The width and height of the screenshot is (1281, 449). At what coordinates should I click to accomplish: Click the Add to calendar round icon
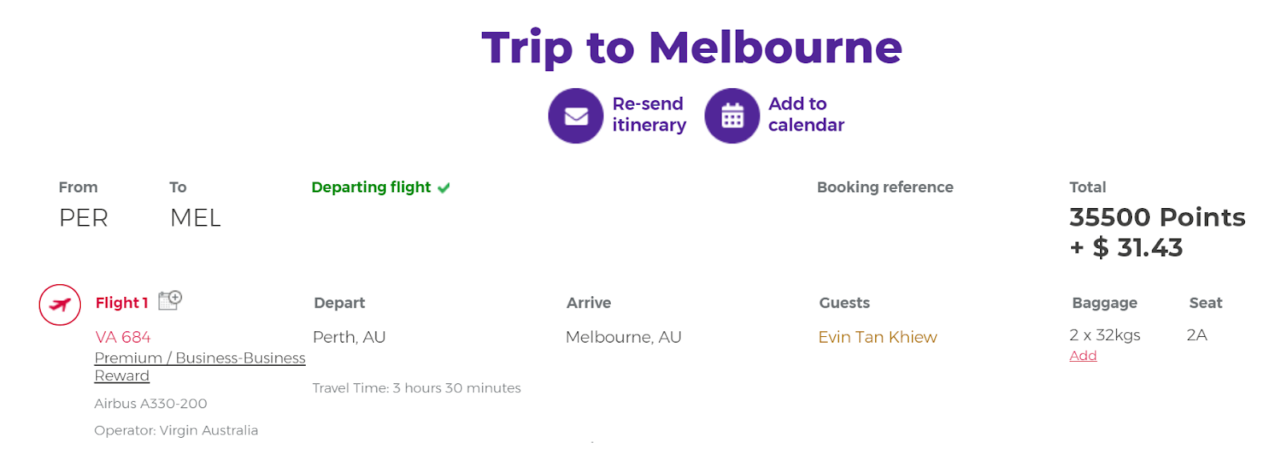point(732,116)
